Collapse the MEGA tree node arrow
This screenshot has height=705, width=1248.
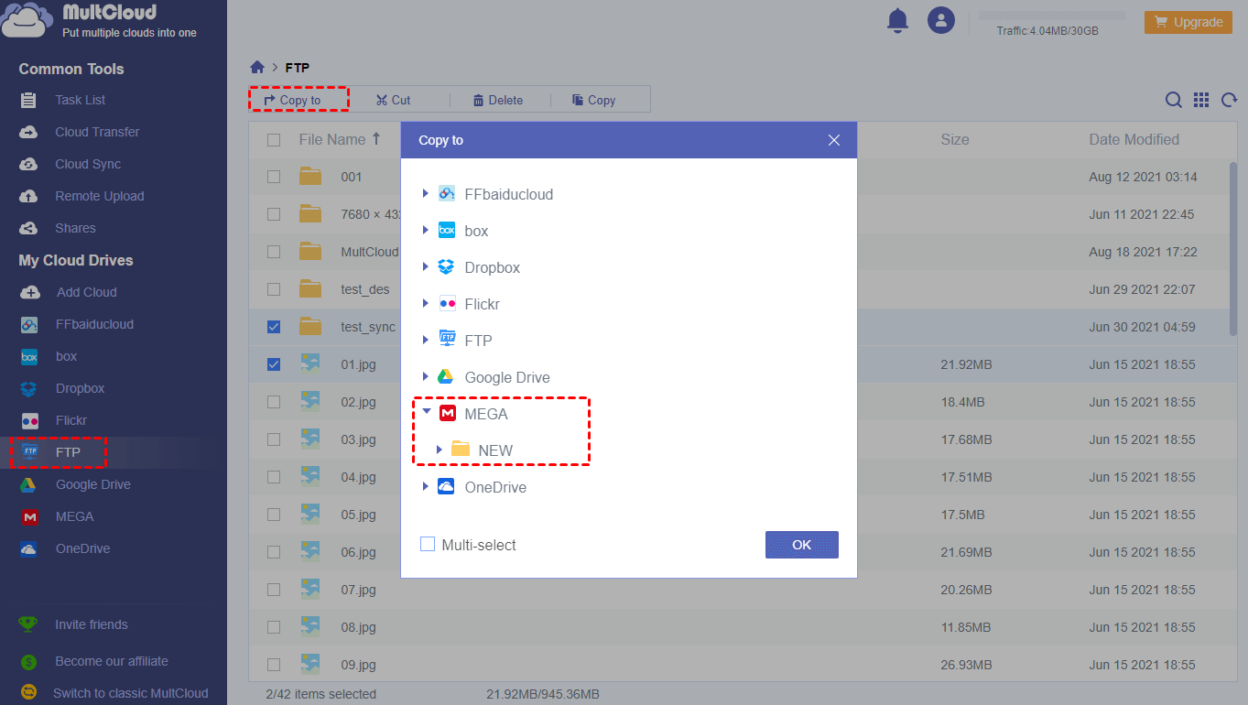point(426,412)
